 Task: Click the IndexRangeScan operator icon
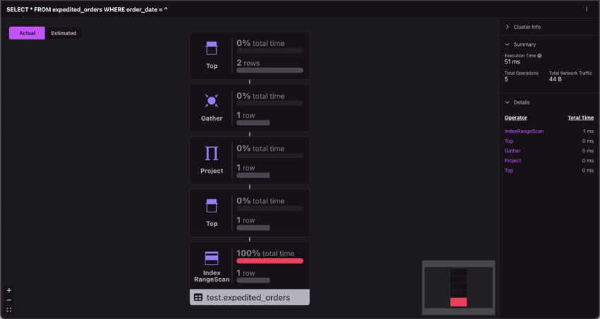(x=212, y=258)
